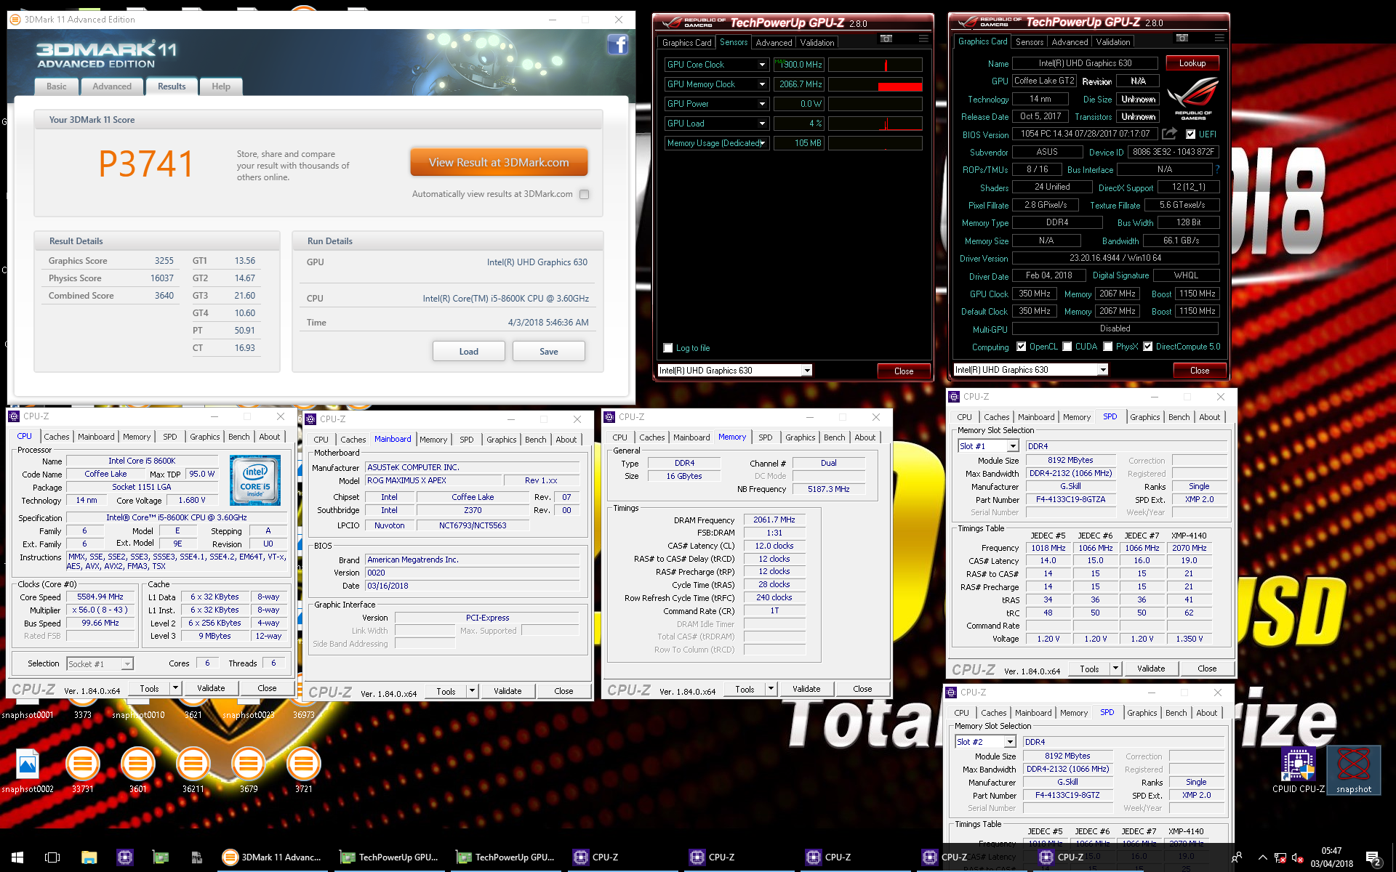Open the hamburger menu in GPU-Z Graphics Card window
The image size is (1396, 872).
(1219, 38)
